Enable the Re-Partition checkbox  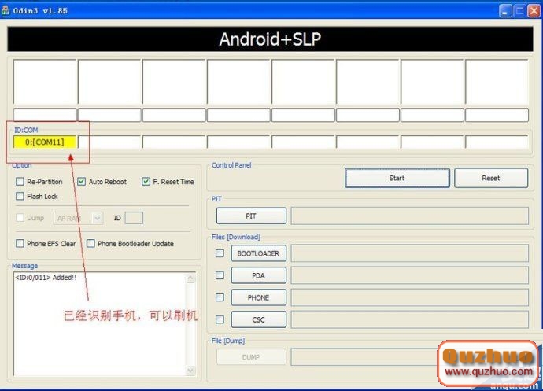tap(20, 182)
